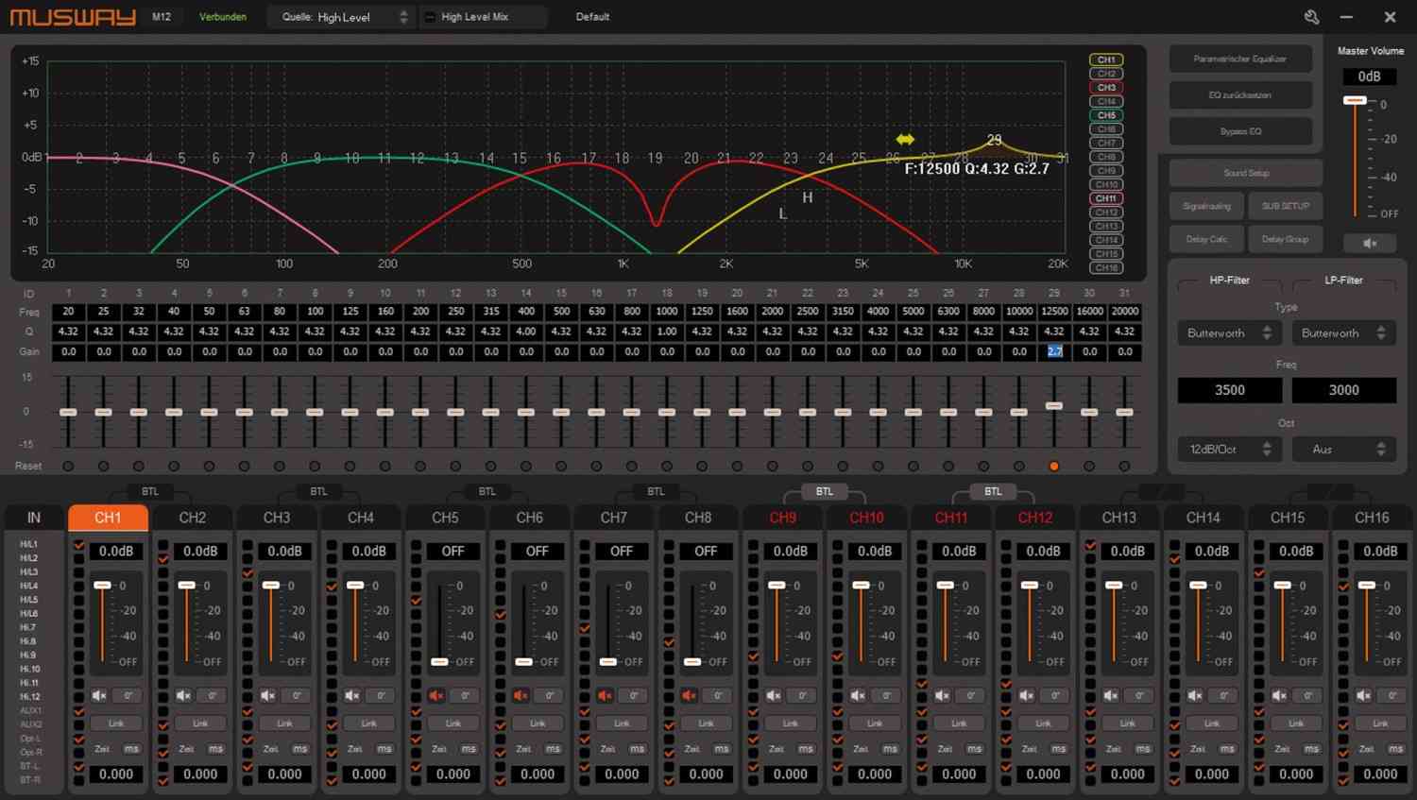The image size is (1417, 800).
Task: Uncheck HiL4 input routing for CH4
Action: click(x=332, y=587)
